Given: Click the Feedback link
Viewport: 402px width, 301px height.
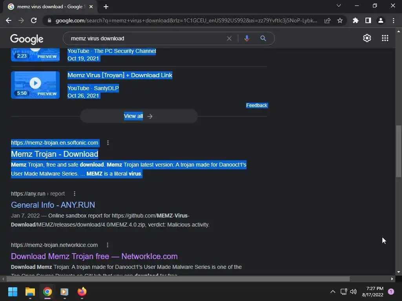Looking at the screenshot, I should [x=257, y=105].
